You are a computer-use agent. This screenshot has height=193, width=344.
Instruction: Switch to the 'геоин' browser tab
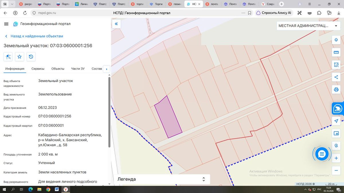coord(175,4)
